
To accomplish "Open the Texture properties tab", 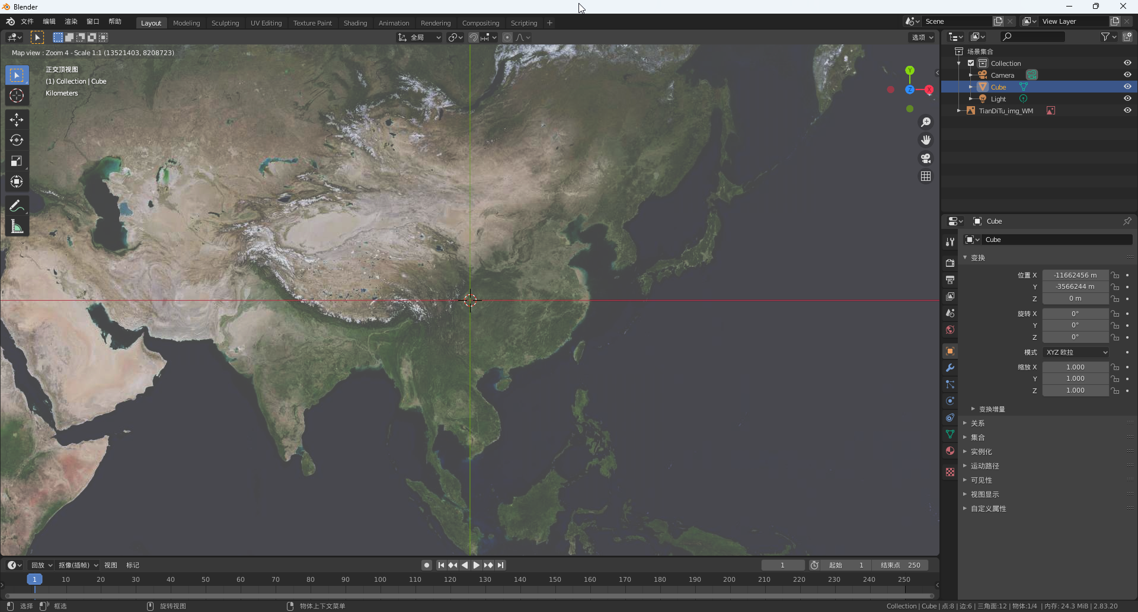I will coord(950,472).
